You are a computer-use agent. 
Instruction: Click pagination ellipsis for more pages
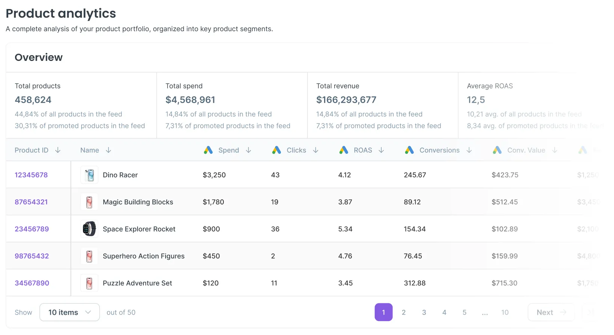[485, 312]
